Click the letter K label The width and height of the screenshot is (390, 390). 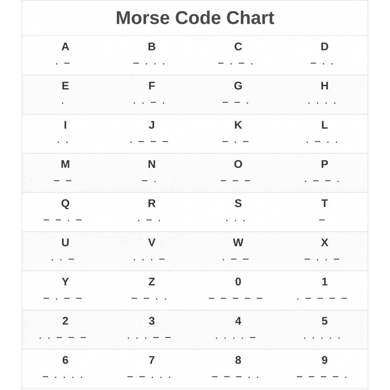pyautogui.click(x=238, y=125)
